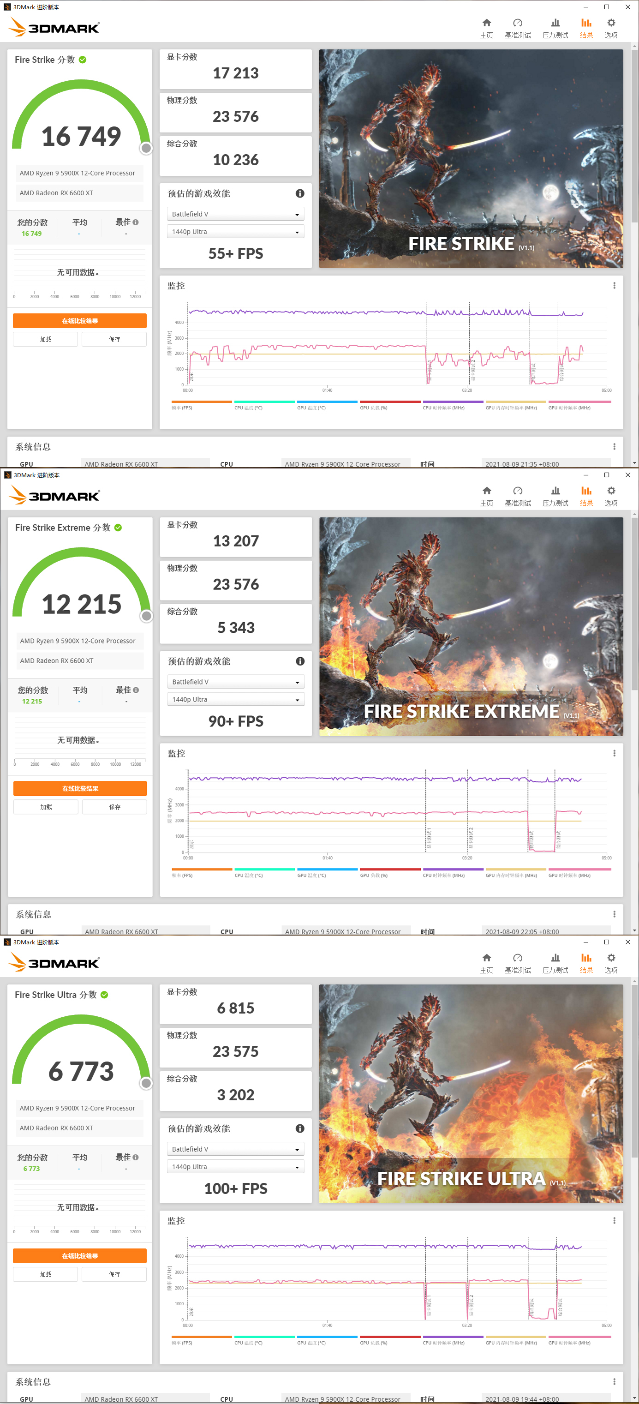Click the vertical scrollbar of the Fire Strike Extreme window

click(x=635, y=604)
